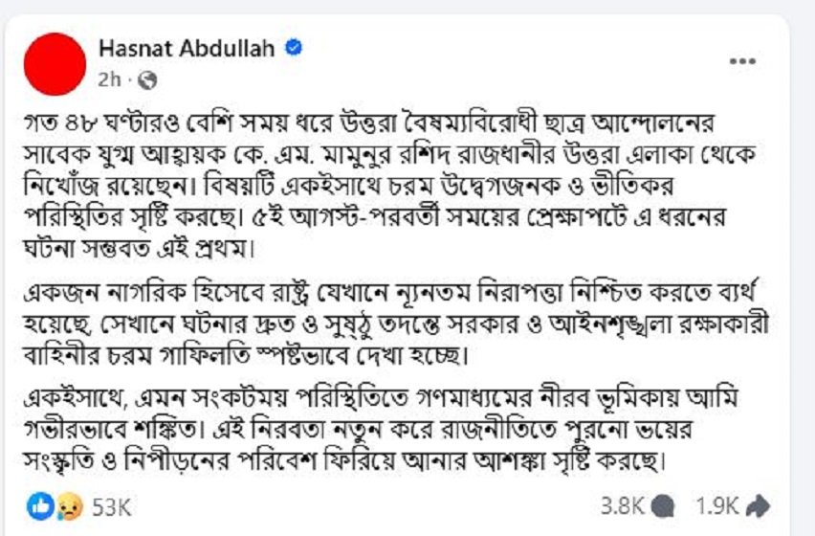The width and height of the screenshot is (815, 536).
Task: Click the blue Like reaction icon
Action: pyautogui.click(x=39, y=503)
